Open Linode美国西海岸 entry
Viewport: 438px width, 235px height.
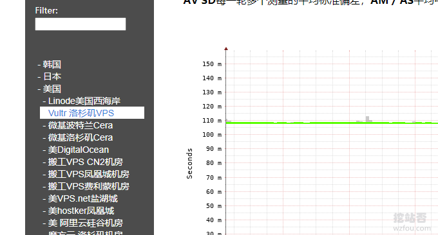coord(84,101)
